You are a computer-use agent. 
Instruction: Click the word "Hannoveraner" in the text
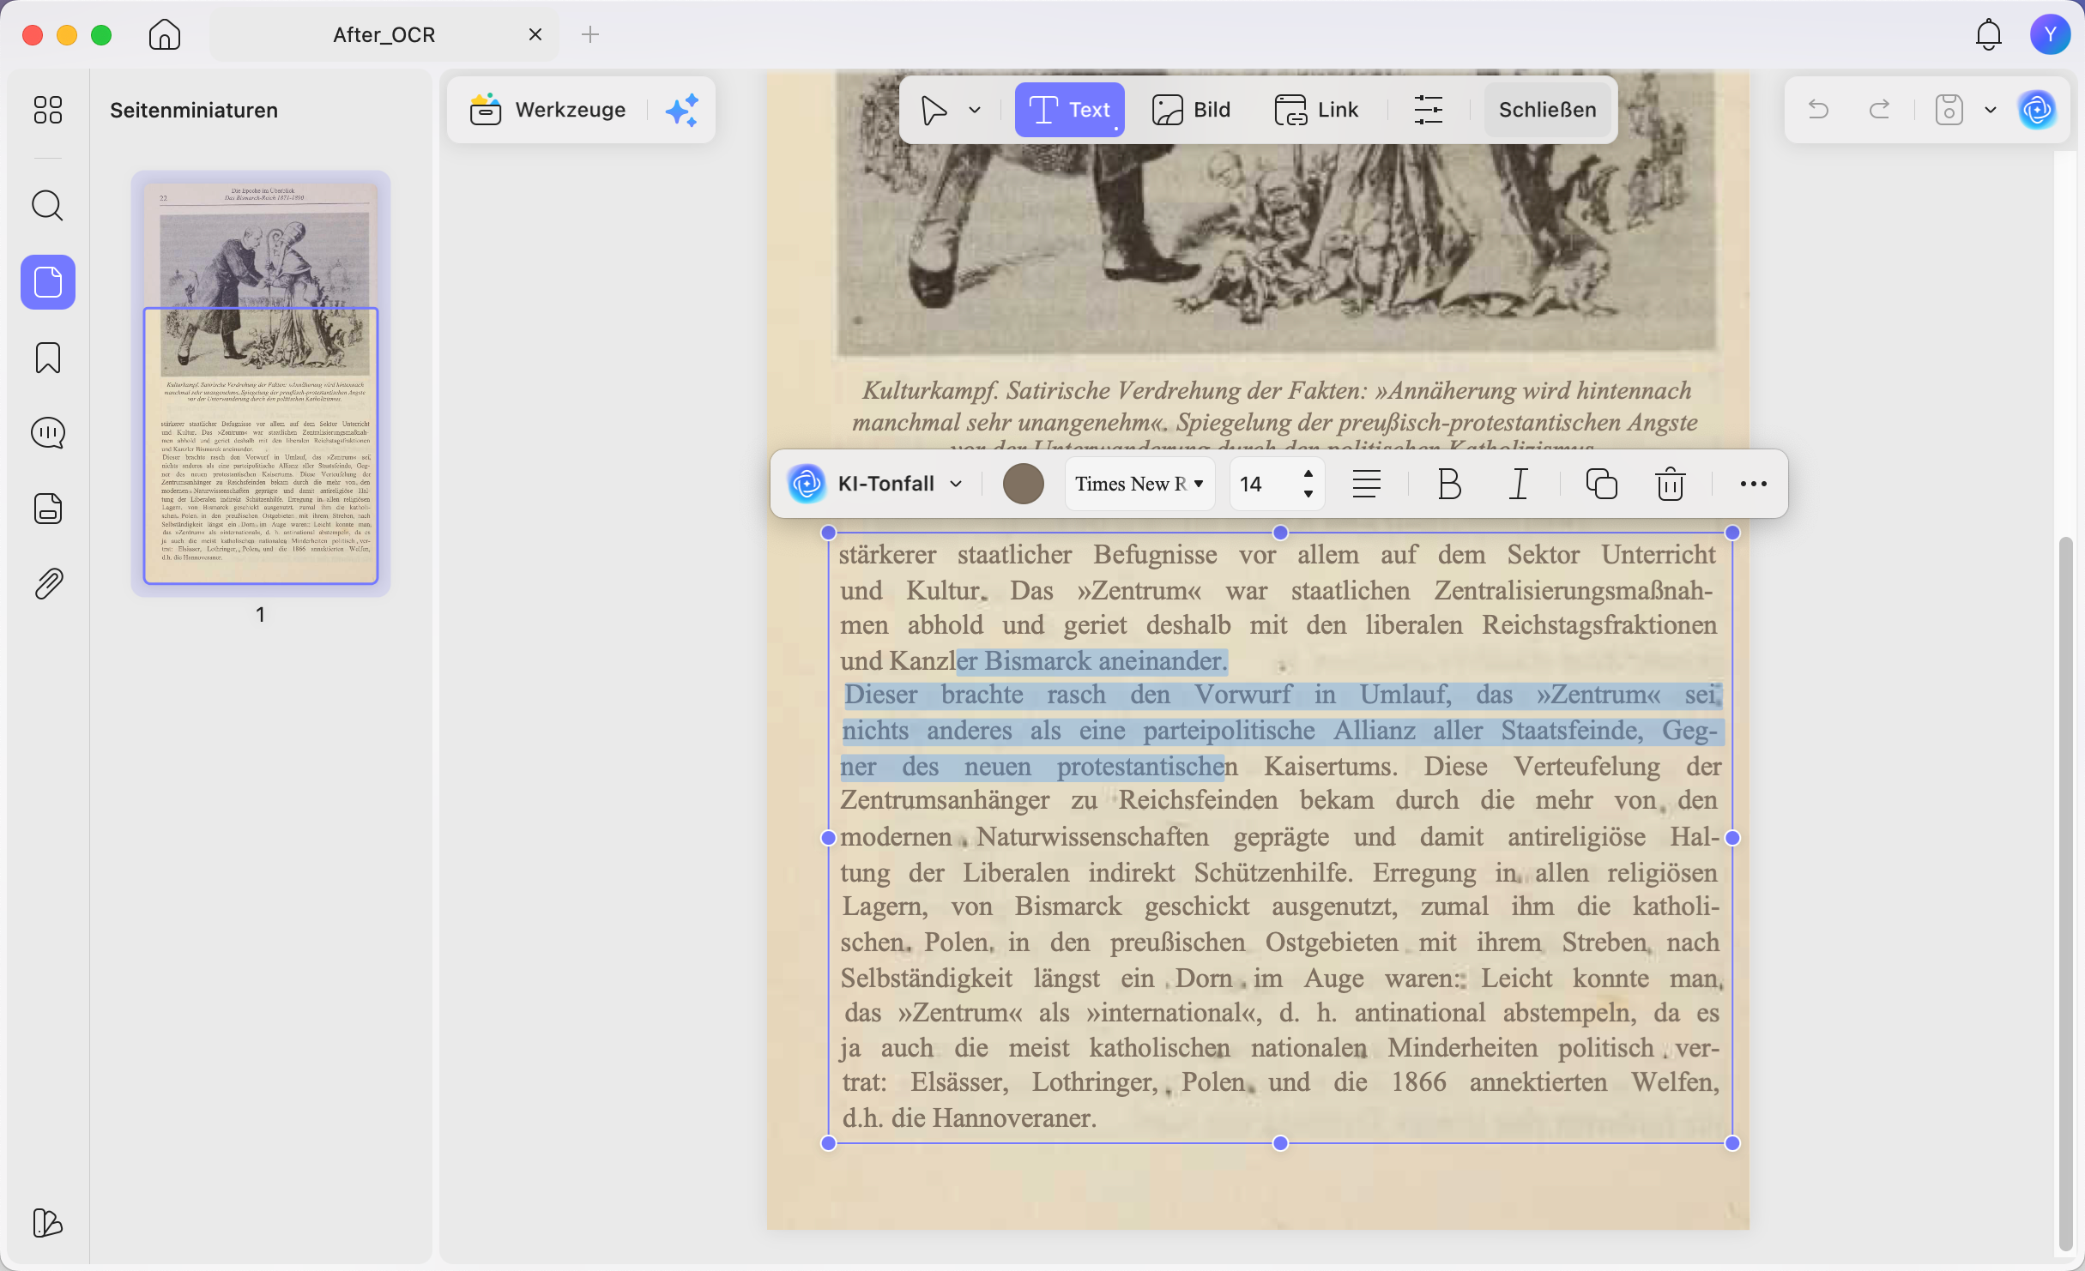1013,1117
